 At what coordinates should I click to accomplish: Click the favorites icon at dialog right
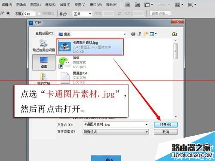tap(175, 34)
